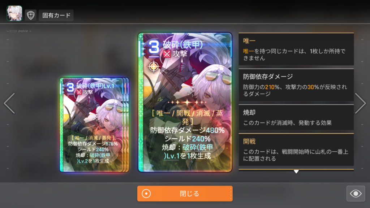Tap the white-haired character portrait icon
370x208 pixels.
point(14,13)
